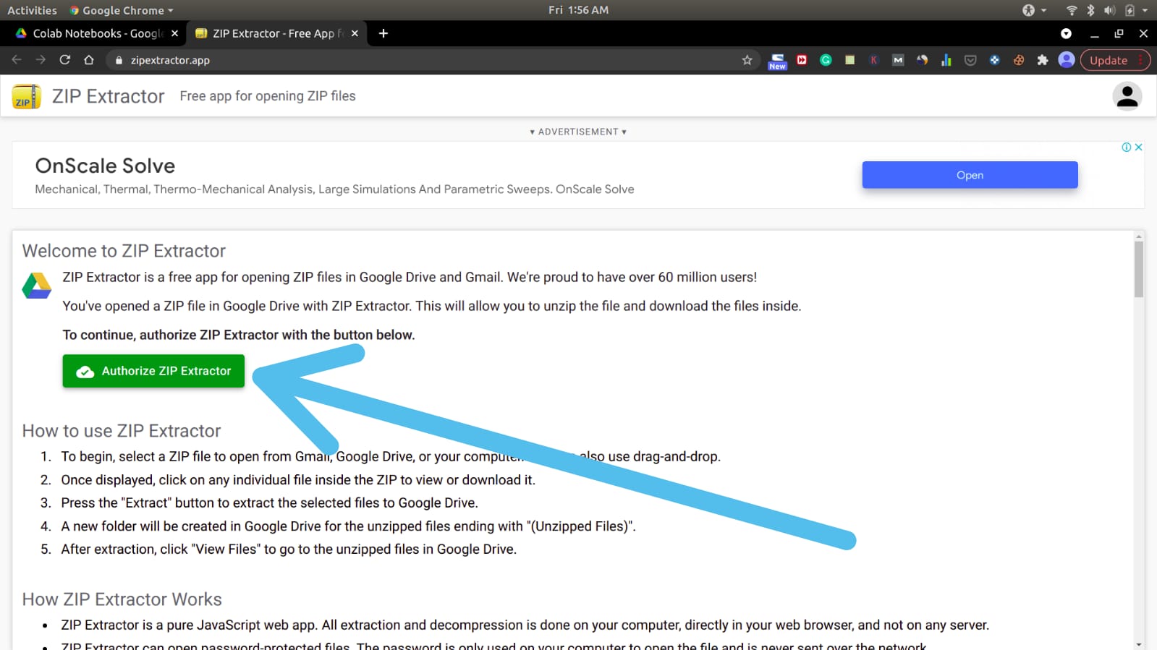Close the ZIP Extractor tab
Viewport: 1157px width, 650px height.
click(x=355, y=33)
